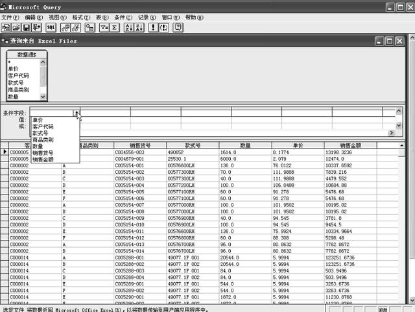Click the 条件字段 dropdown arrow button
Image resolution: width=415 pixels, height=312 pixels.
(77, 113)
